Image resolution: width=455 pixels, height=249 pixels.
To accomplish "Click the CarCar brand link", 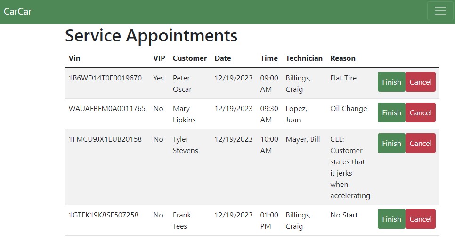I will click(18, 11).
